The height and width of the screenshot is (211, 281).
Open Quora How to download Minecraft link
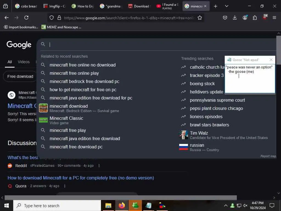pyautogui.click(x=81, y=178)
